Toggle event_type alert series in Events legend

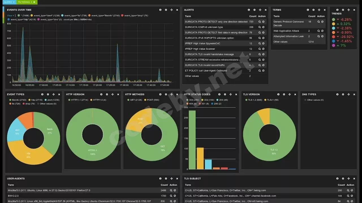pos(45,16)
